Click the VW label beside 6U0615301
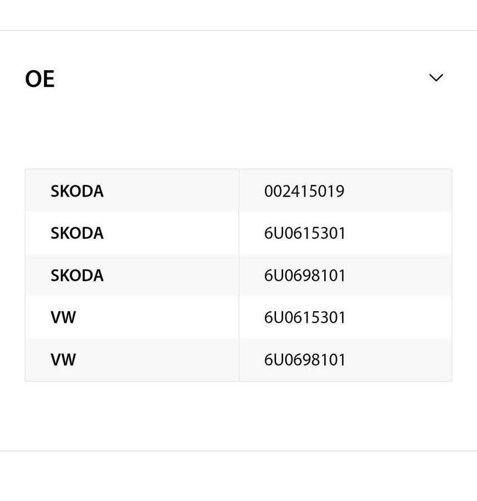 coord(64,317)
